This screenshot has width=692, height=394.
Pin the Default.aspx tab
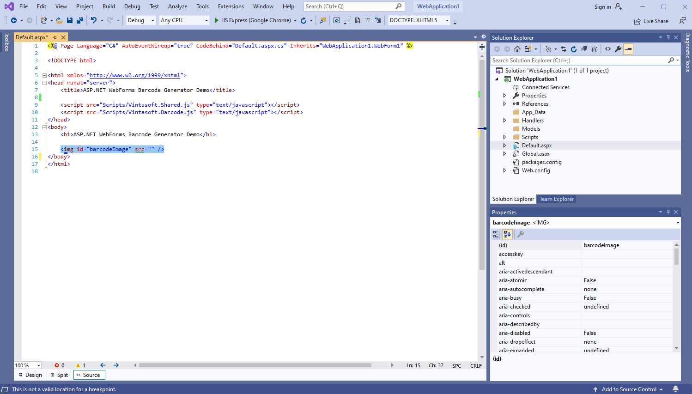[55, 37]
